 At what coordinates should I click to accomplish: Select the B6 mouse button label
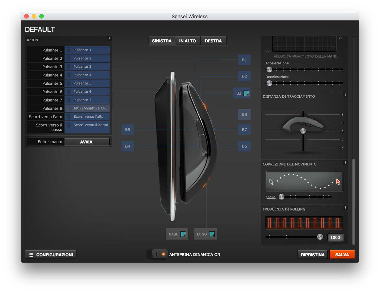tap(244, 146)
